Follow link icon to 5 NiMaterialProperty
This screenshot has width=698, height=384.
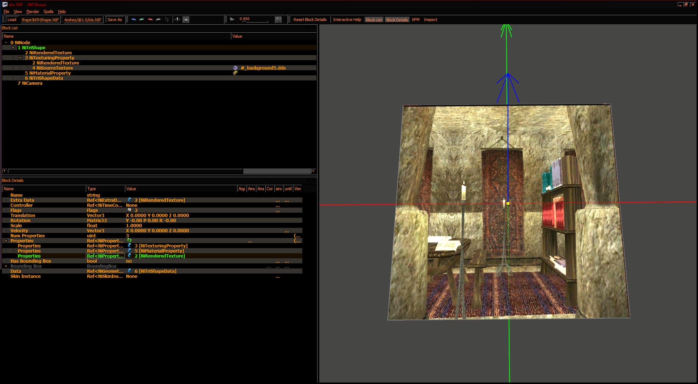(x=129, y=251)
